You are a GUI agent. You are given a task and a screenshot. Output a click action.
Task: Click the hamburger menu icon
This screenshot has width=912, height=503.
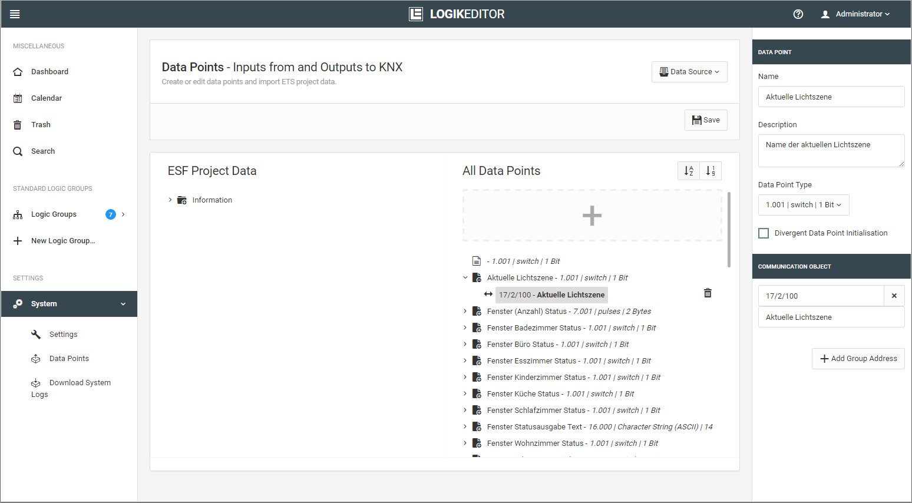point(15,14)
